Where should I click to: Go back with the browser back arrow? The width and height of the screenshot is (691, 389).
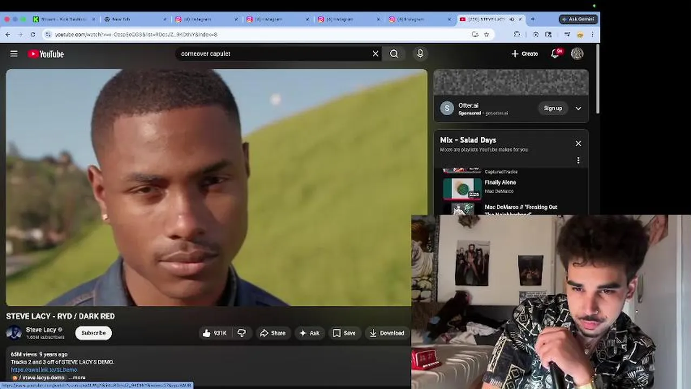tap(8, 34)
